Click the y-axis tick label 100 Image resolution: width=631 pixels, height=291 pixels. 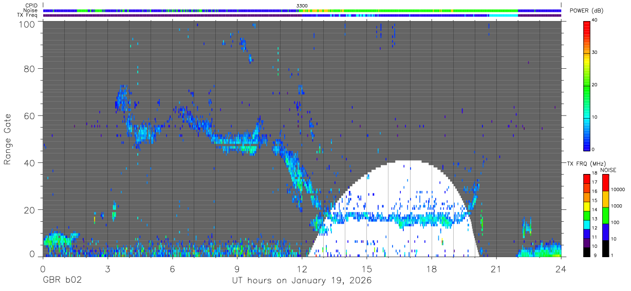click(28, 24)
